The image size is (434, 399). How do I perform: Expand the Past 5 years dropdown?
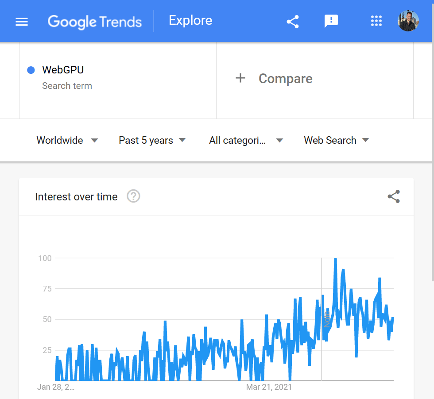click(152, 140)
